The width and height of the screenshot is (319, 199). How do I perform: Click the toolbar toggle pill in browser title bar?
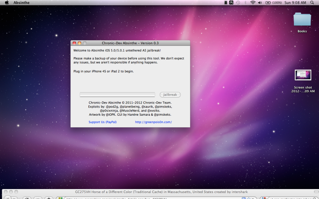(x=317, y=192)
